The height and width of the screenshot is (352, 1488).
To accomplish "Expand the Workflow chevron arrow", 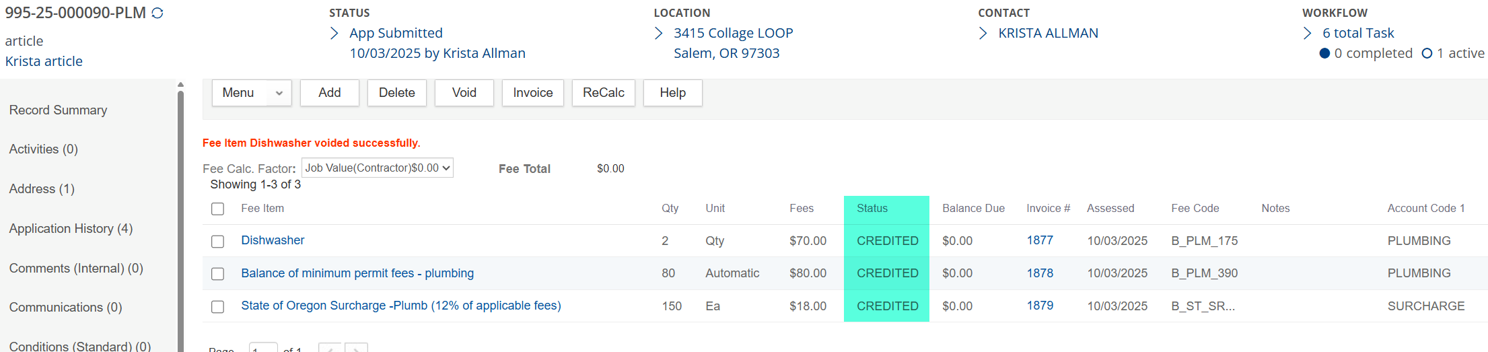I will point(1308,33).
